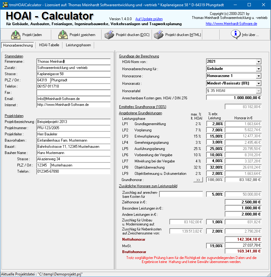Click the app icon in the title bar
271x277 pixels.
pos(5,5)
